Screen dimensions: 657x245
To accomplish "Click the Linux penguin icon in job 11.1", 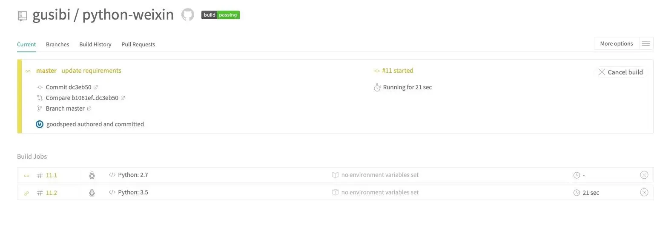I will (x=92, y=175).
